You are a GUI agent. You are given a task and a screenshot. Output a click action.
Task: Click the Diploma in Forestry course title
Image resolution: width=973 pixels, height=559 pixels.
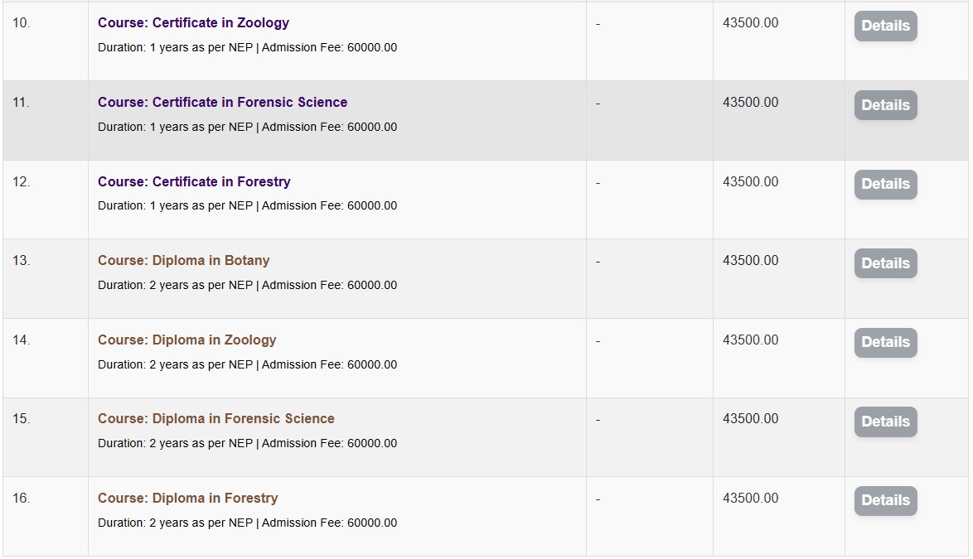[x=187, y=499]
